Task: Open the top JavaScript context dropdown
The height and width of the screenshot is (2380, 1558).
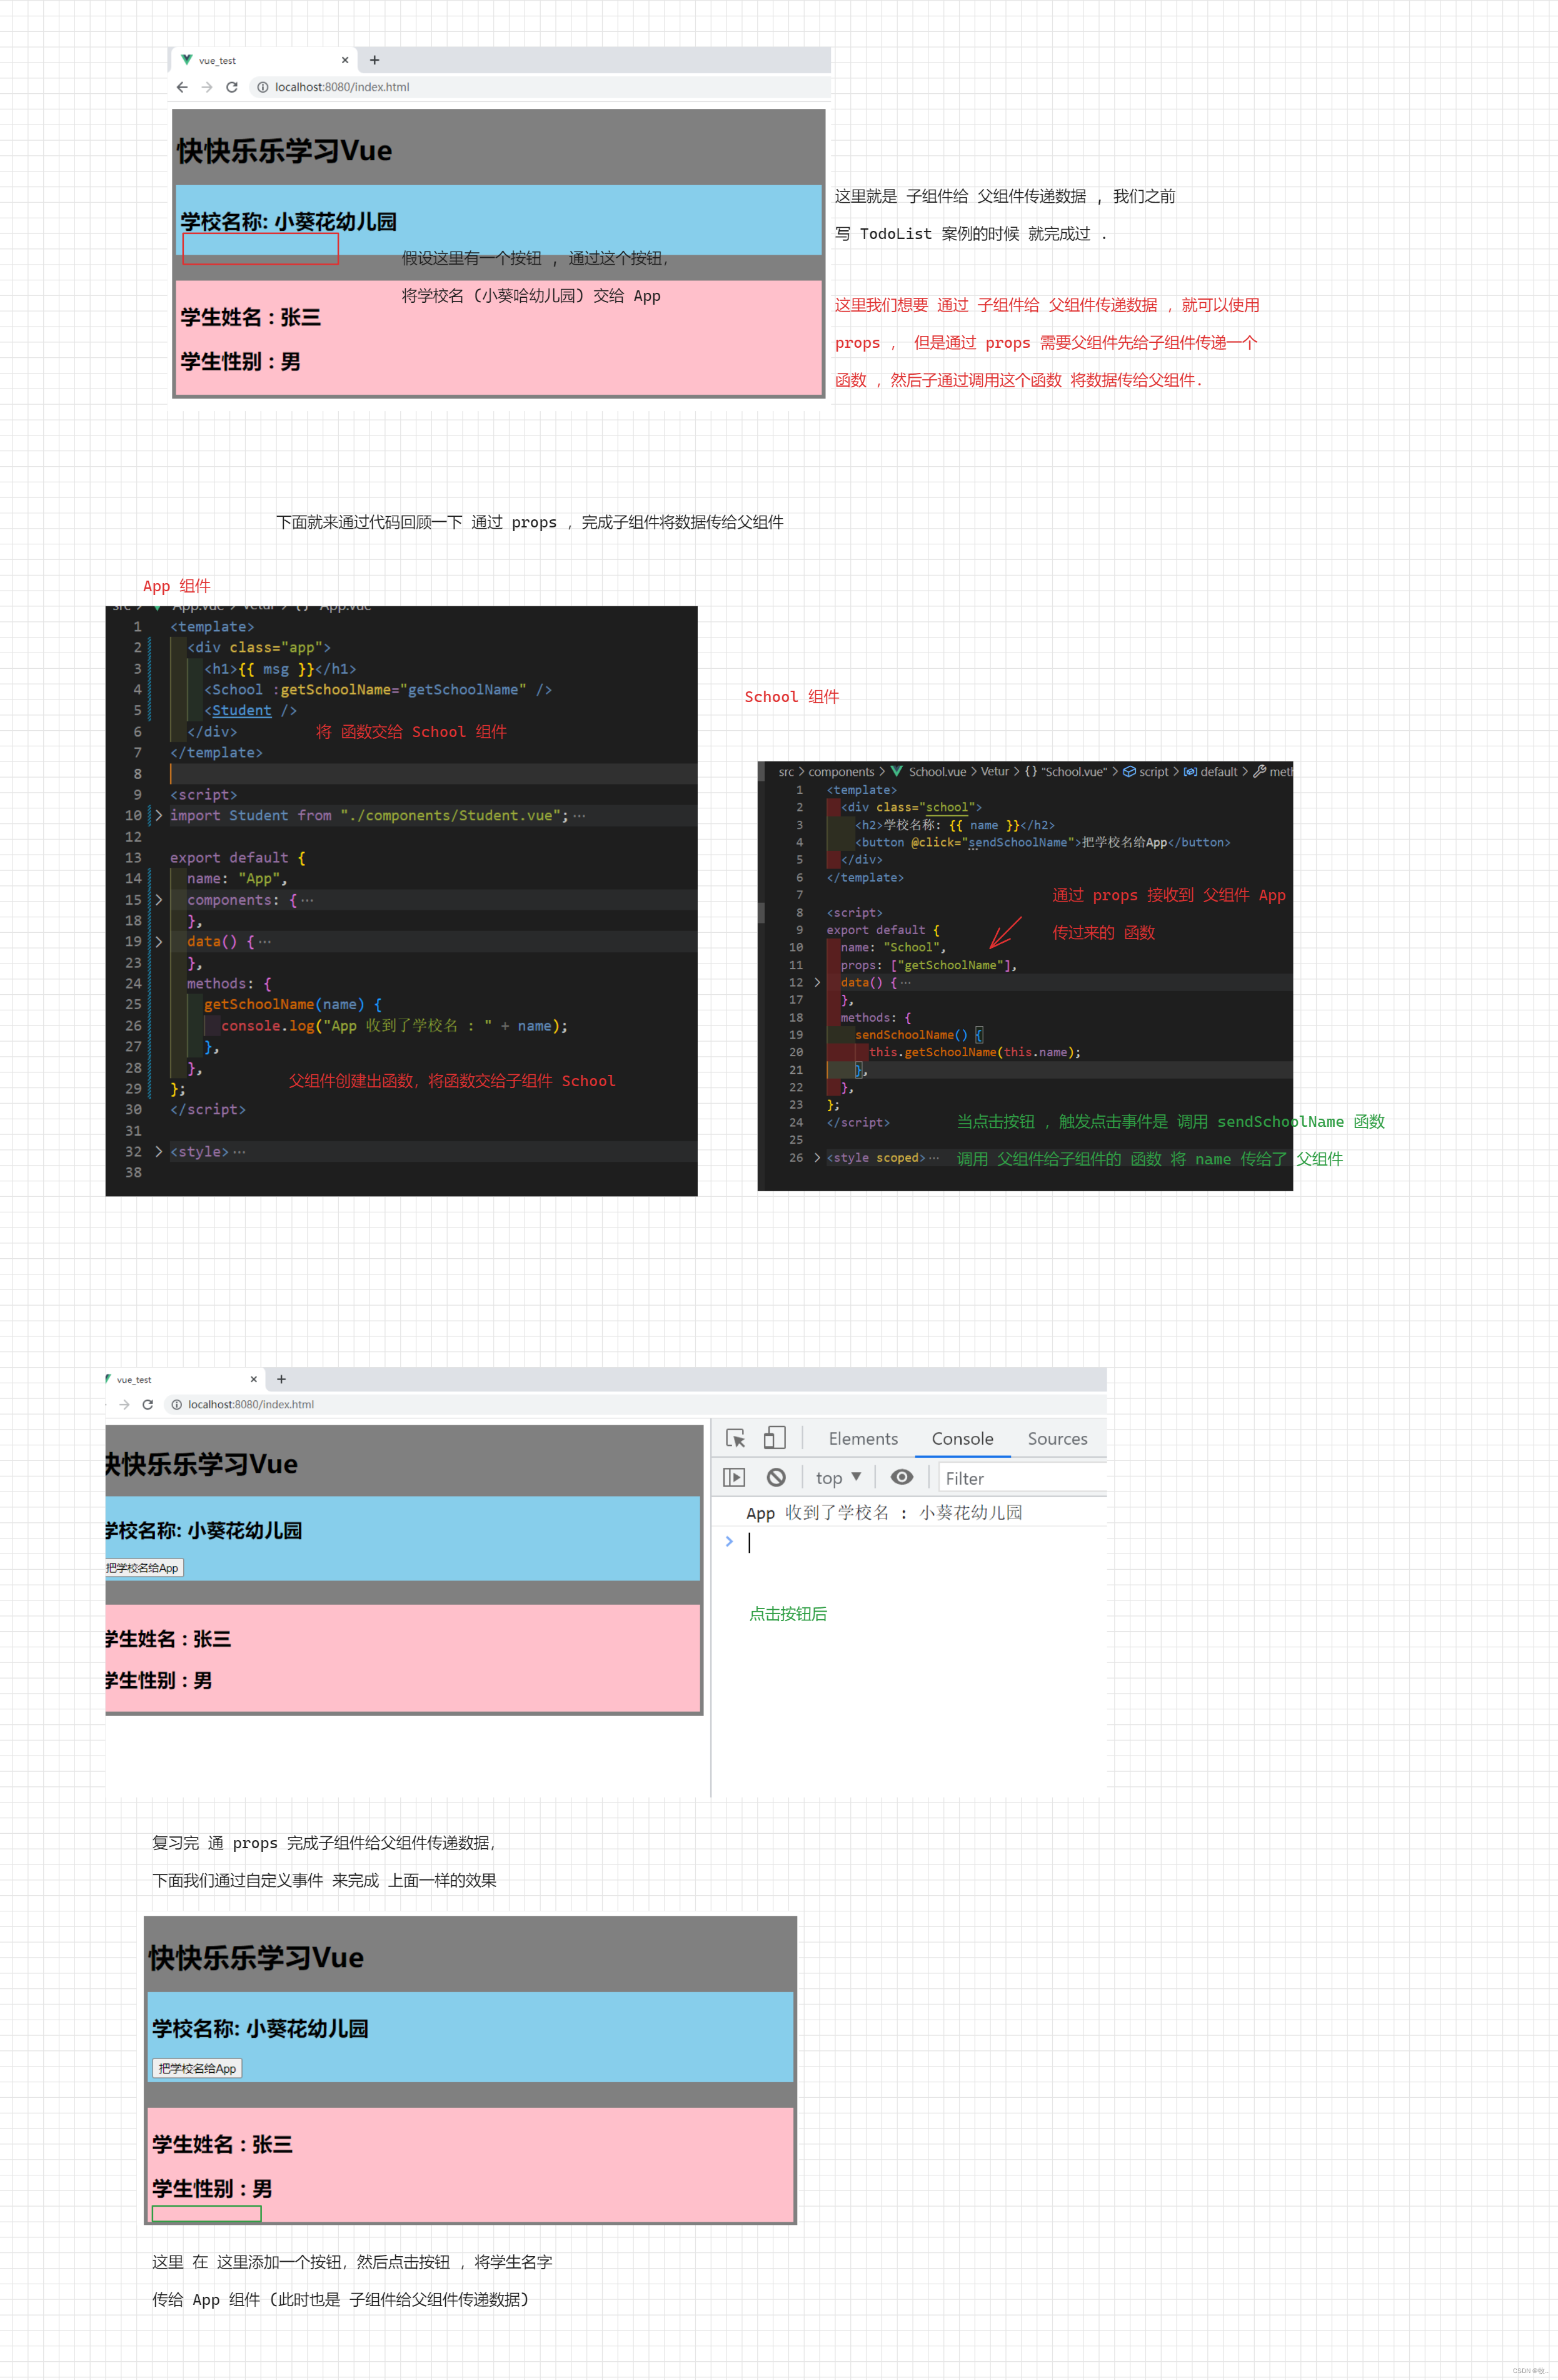Action: click(x=838, y=1477)
